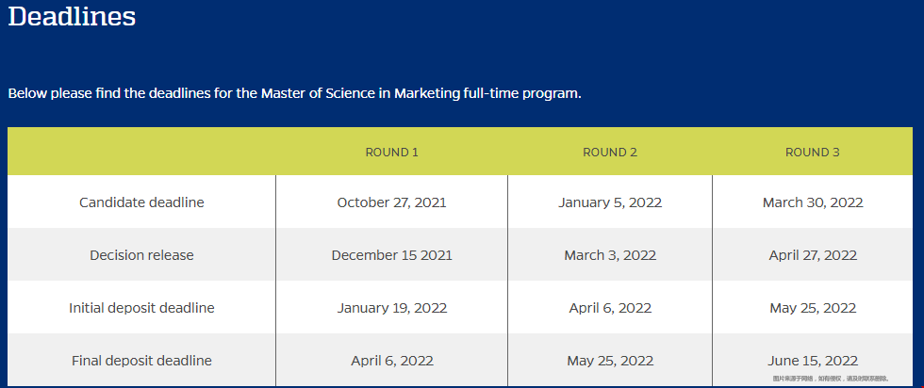Select the March 3, 2022 cell
Viewport: 924px width, 388px height.
610,255
